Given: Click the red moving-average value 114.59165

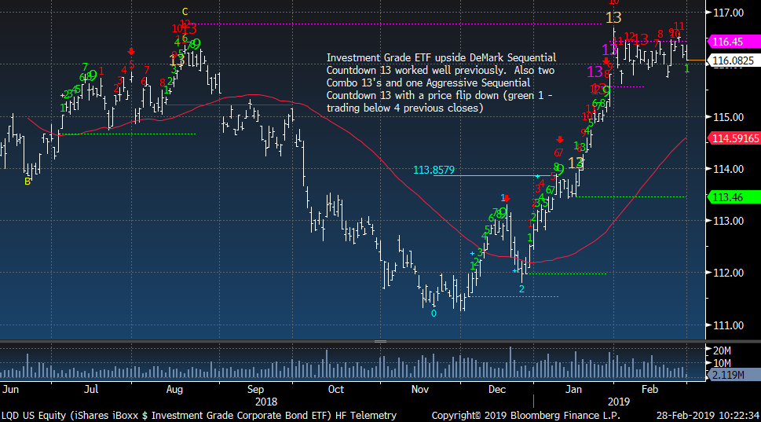Looking at the screenshot, I should pyautogui.click(x=734, y=138).
